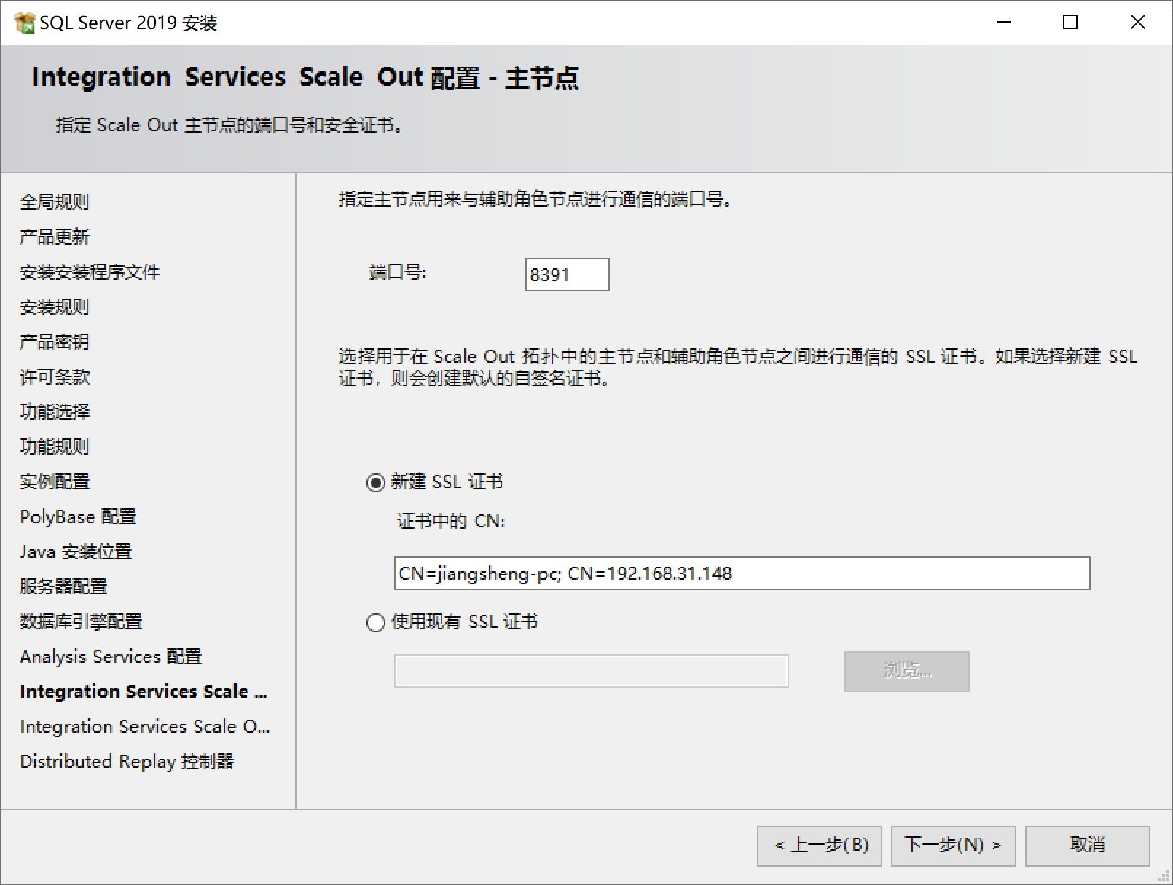
Task: Select the 使用现有 SSL 证书 radio button
Action: pyautogui.click(x=376, y=623)
